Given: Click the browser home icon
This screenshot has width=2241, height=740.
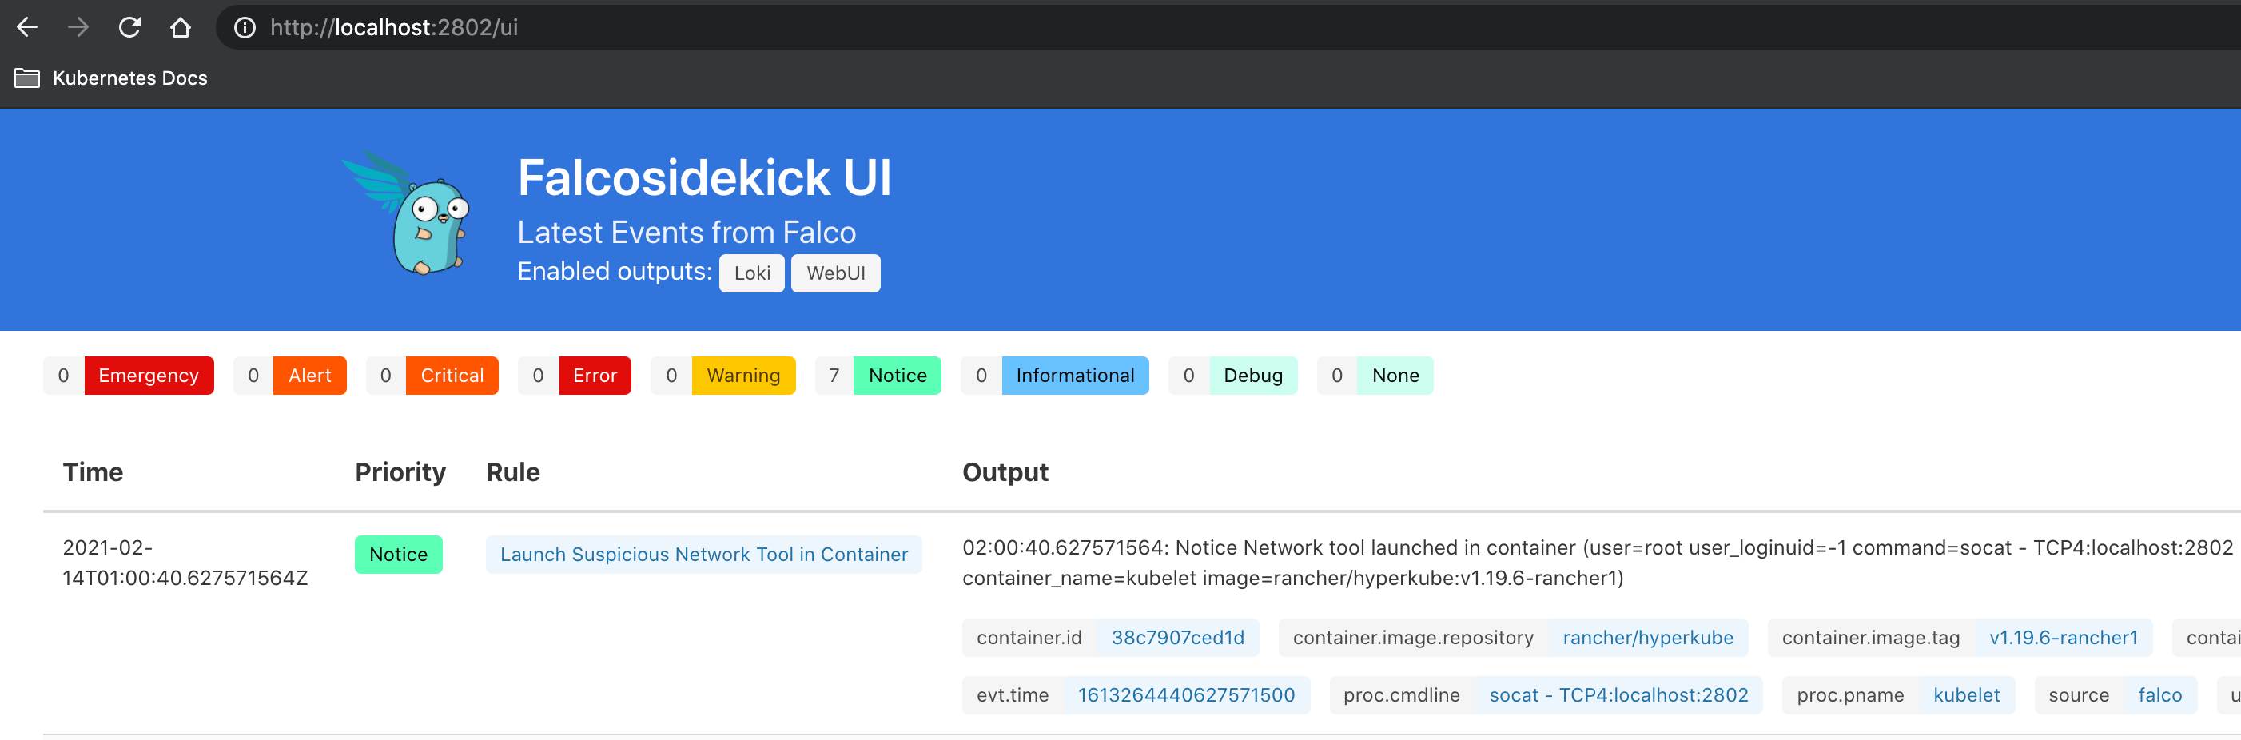Looking at the screenshot, I should pyautogui.click(x=181, y=27).
